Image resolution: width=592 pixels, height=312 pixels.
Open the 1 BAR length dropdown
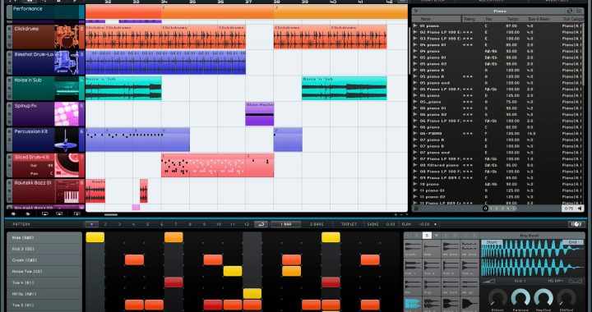[286, 224]
